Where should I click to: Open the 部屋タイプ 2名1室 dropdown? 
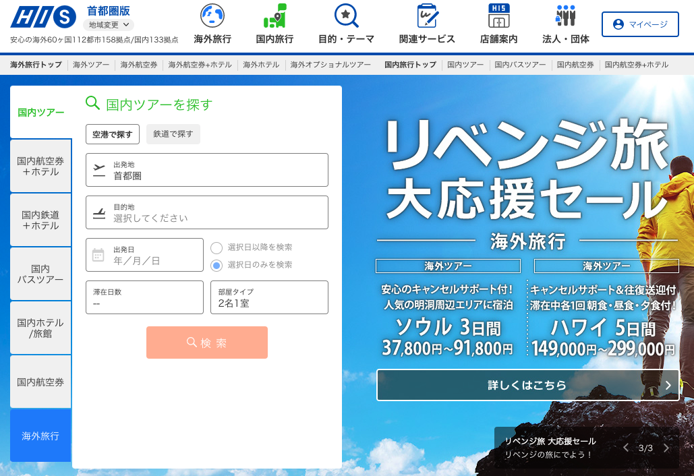tap(269, 297)
